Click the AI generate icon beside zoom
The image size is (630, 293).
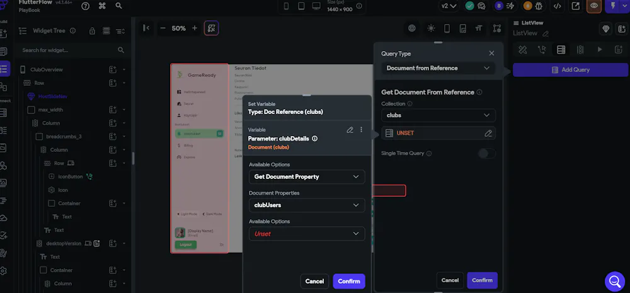point(211,28)
